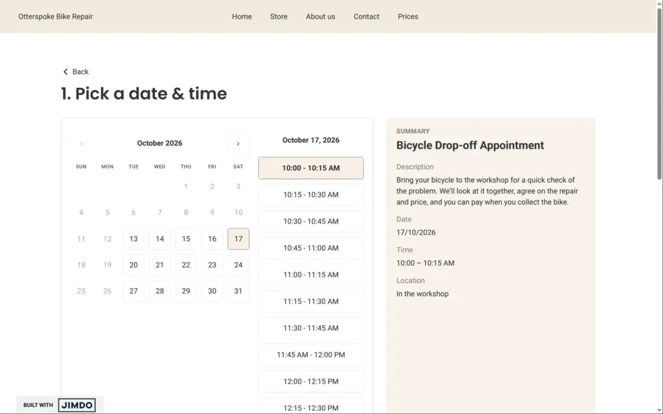Click the previous month arrow

81,144
